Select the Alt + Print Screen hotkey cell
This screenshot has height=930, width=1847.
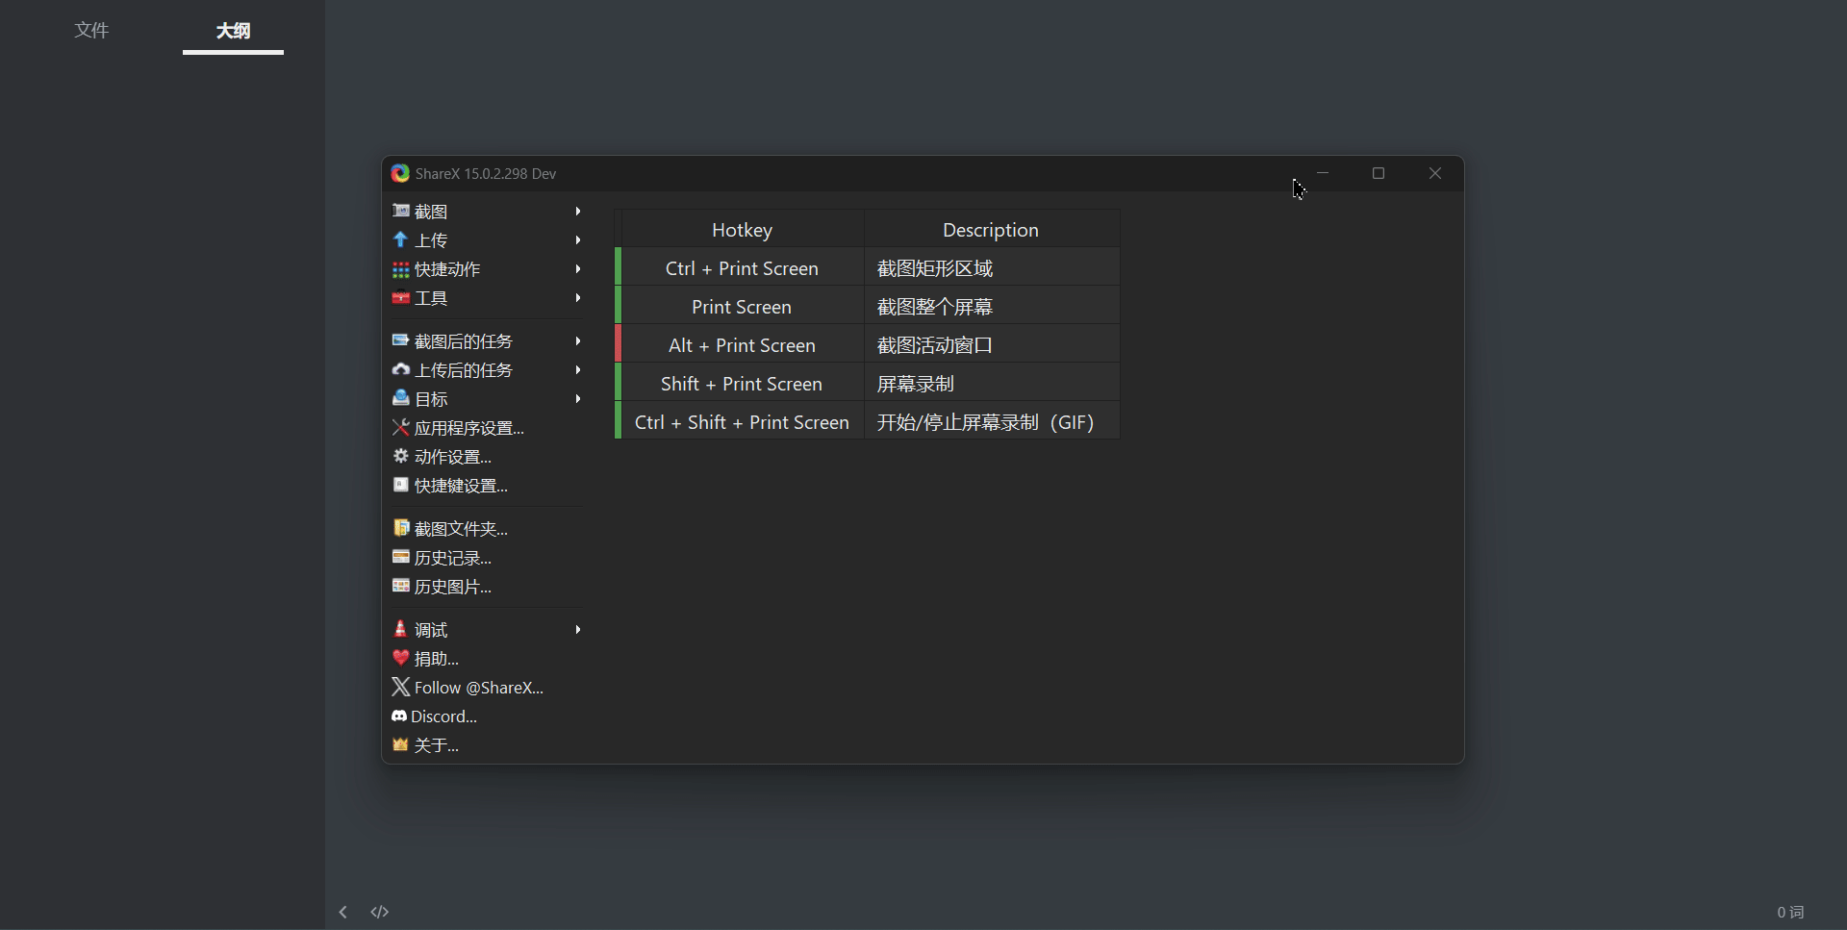point(742,345)
